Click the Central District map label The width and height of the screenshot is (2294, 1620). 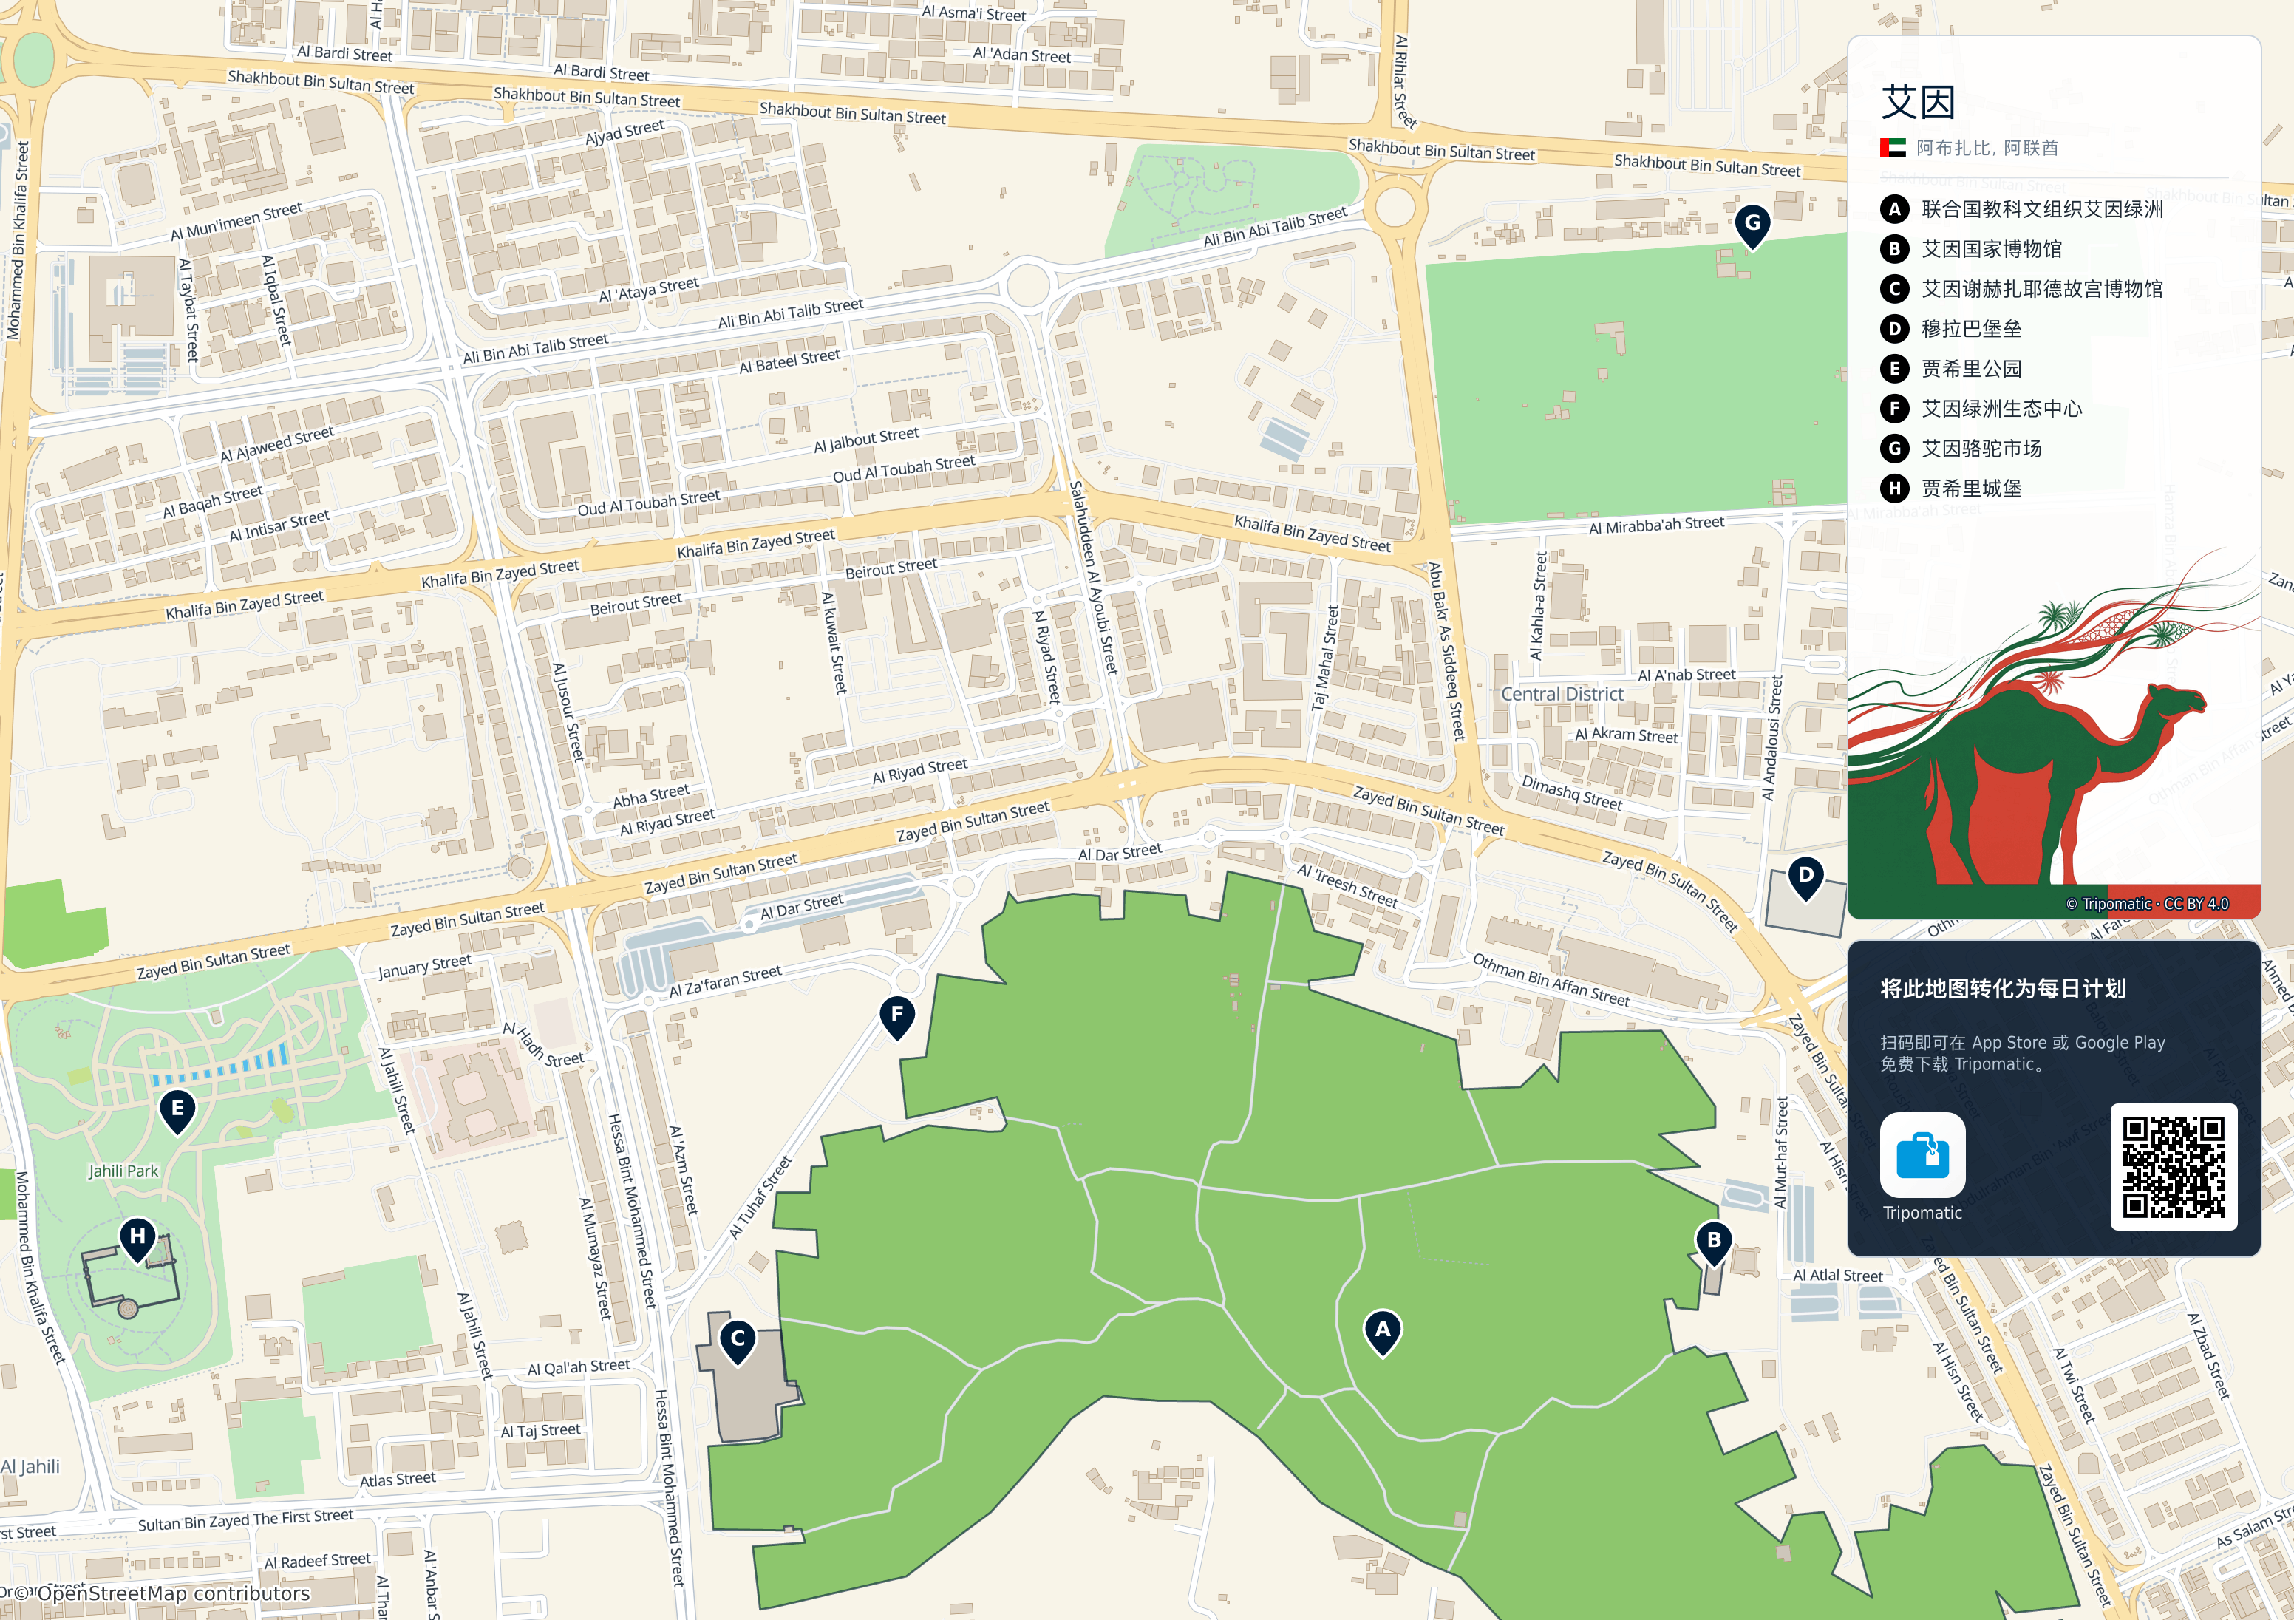(x=1562, y=693)
